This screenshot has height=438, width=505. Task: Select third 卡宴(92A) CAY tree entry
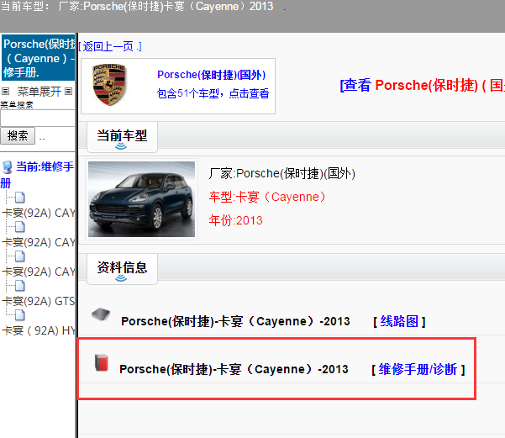(x=39, y=272)
